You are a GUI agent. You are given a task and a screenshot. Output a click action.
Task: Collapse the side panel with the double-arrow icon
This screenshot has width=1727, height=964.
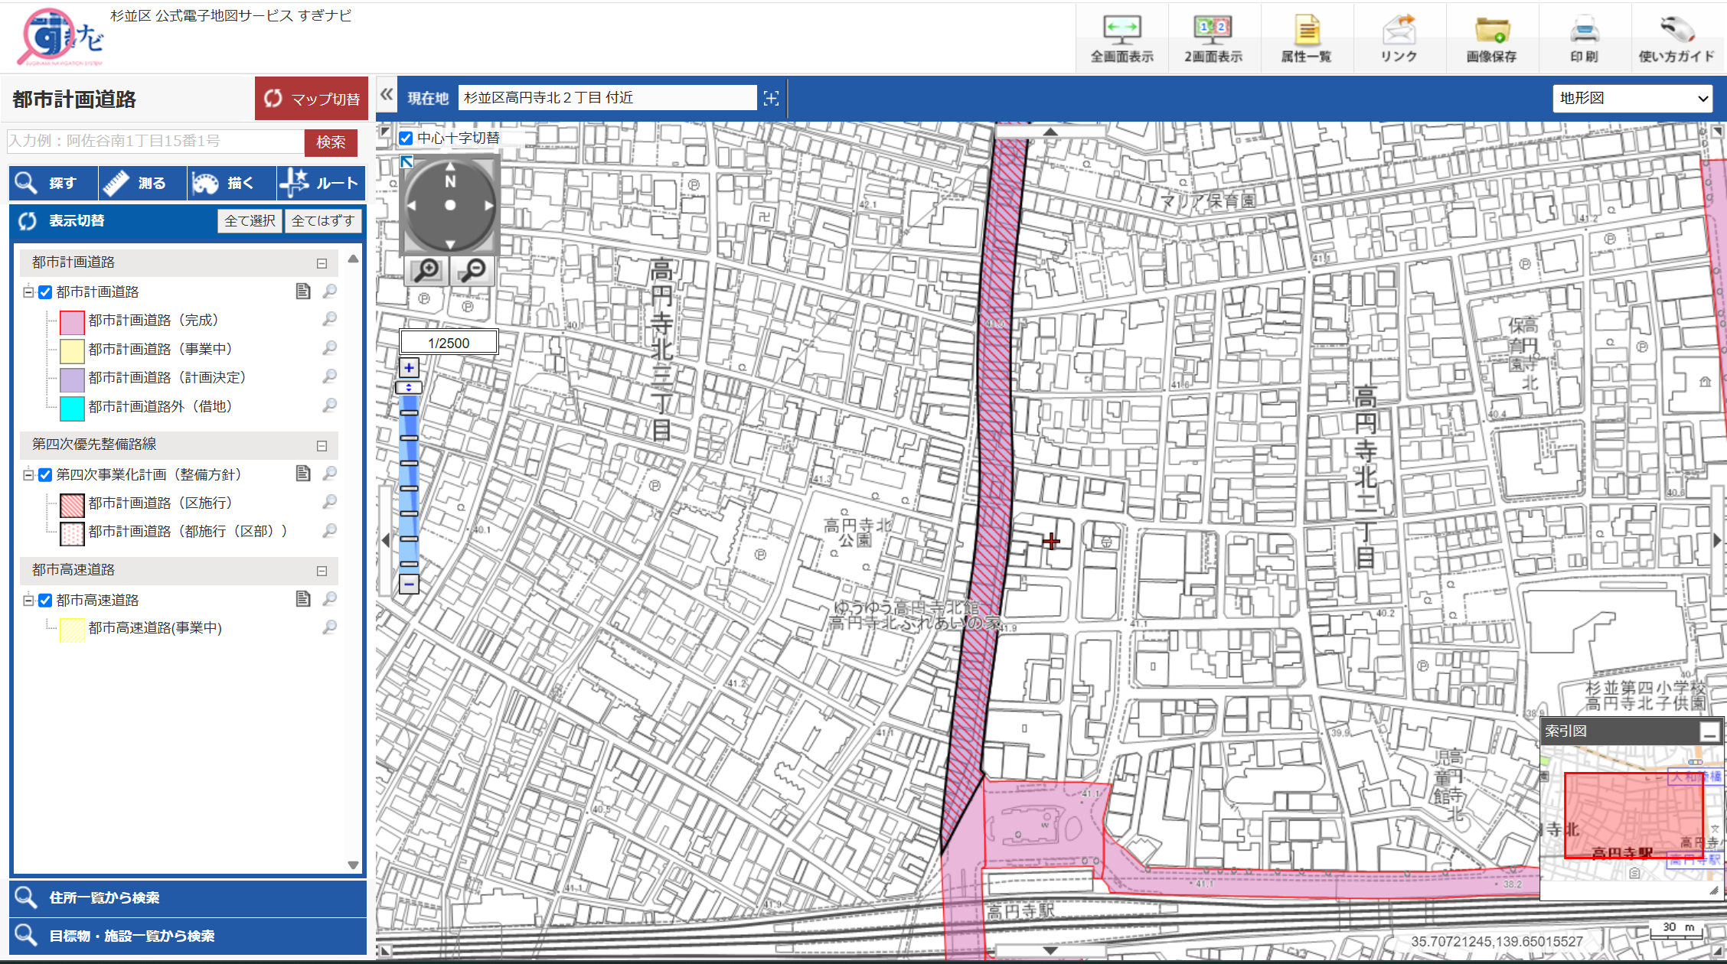[387, 95]
